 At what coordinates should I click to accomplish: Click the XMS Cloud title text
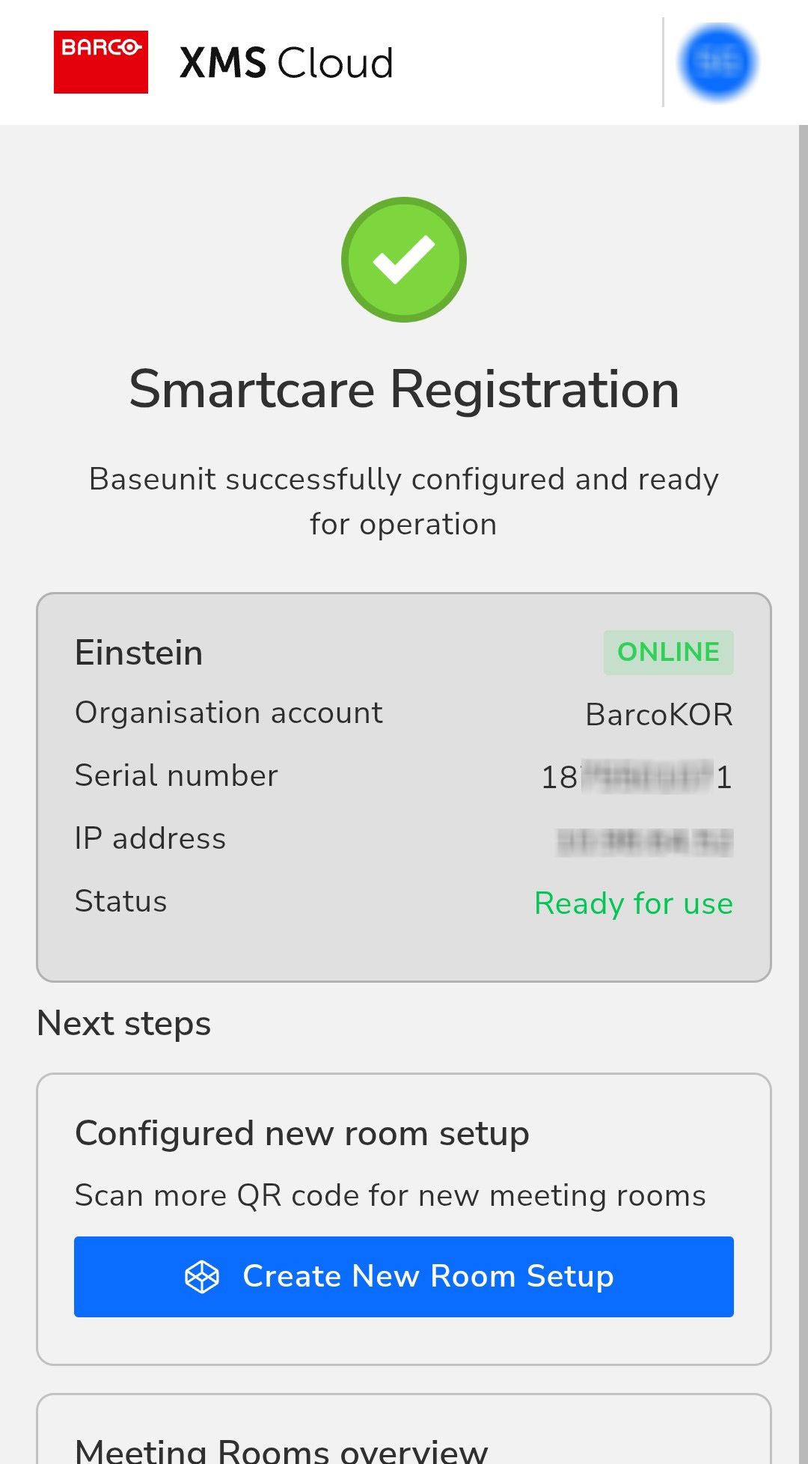point(287,63)
